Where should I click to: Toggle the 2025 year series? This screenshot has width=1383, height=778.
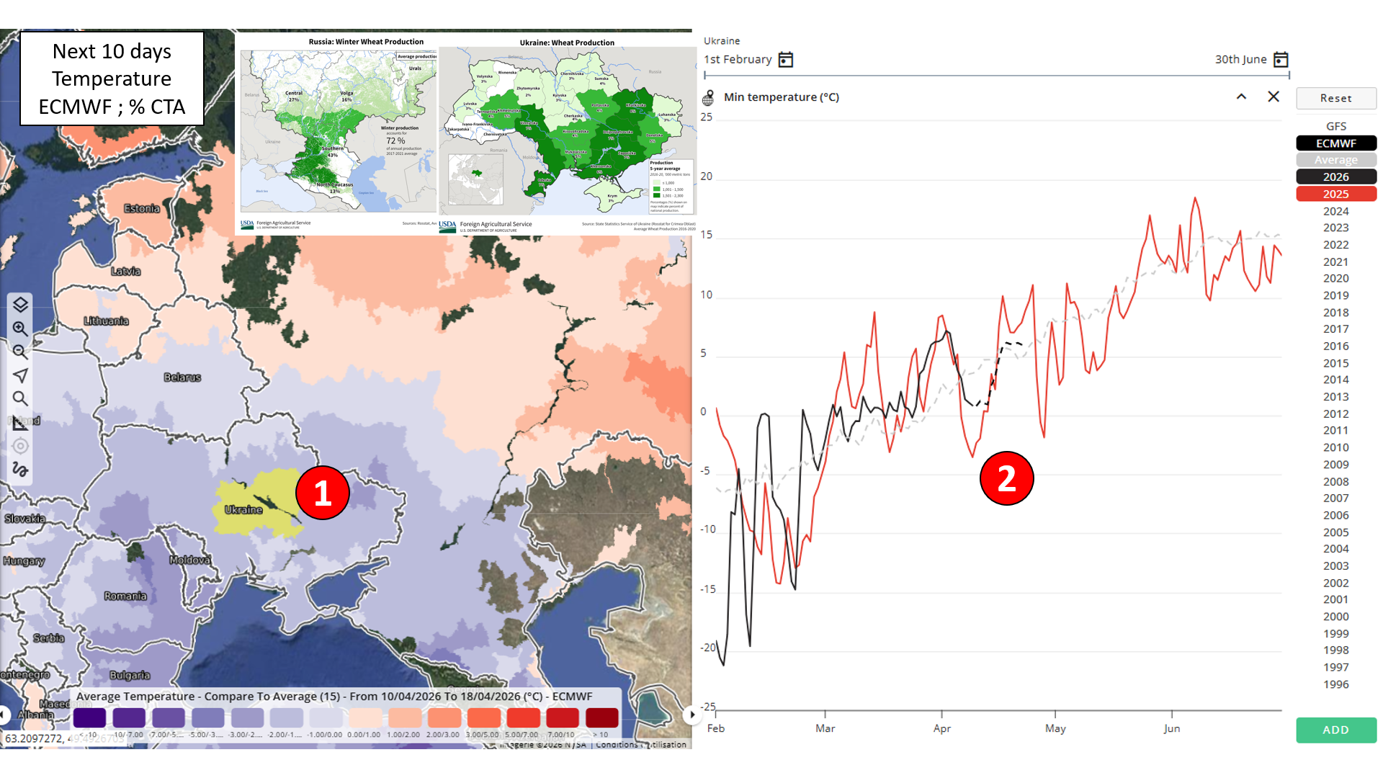tap(1335, 194)
